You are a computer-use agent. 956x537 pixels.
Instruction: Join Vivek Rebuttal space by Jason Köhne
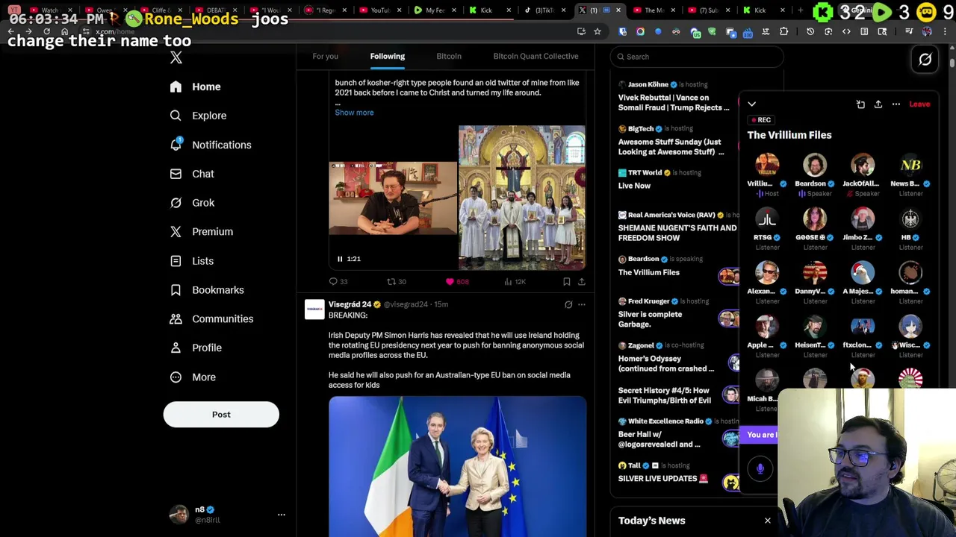click(x=674, y=102)
